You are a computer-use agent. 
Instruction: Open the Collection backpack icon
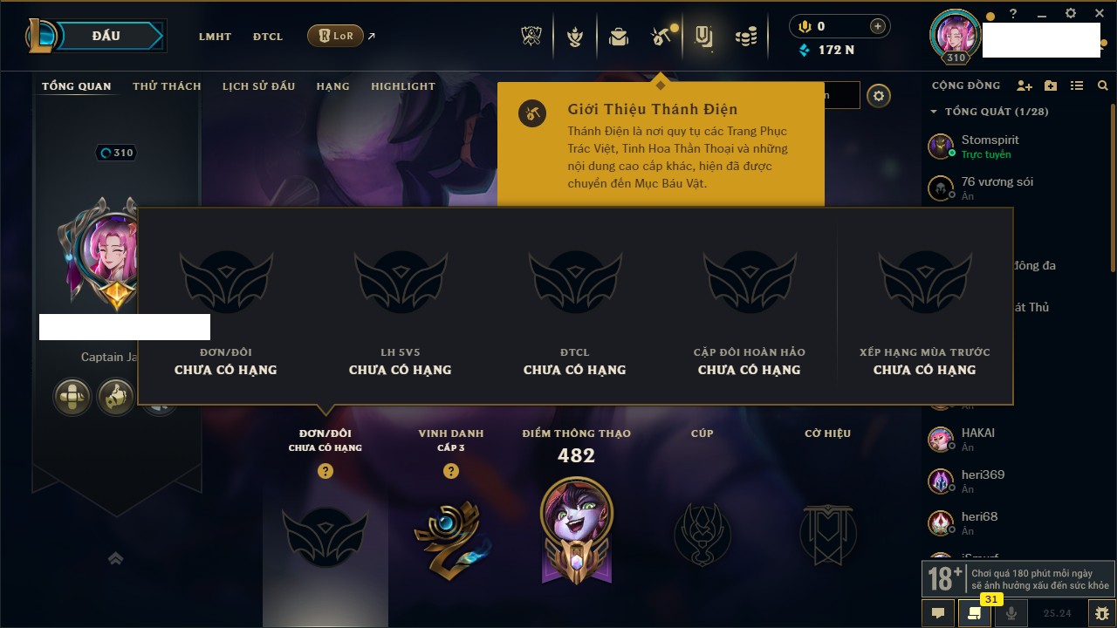click(619, 37)
